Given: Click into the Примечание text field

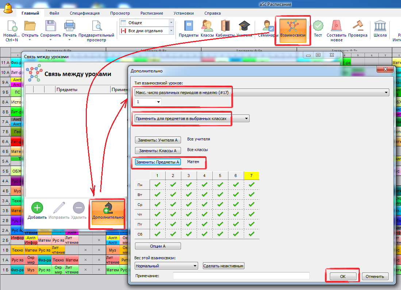Looking at the screenshot, I should [x=241, y=276].
